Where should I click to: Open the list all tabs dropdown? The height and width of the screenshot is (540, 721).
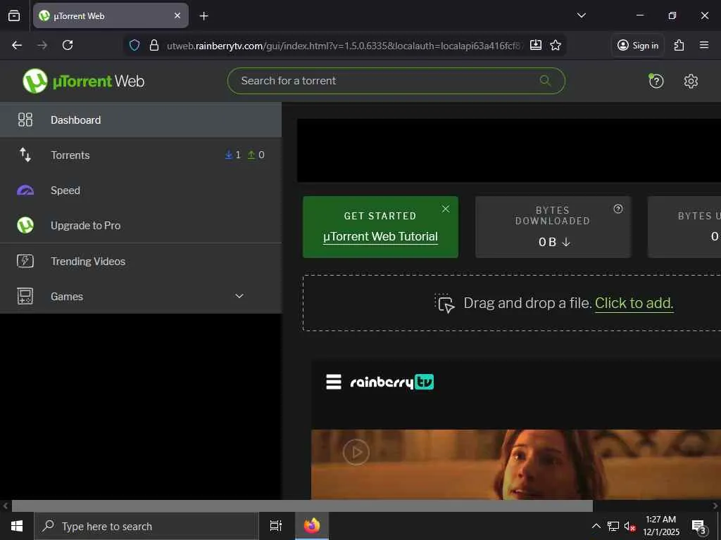tap(581, 15)
